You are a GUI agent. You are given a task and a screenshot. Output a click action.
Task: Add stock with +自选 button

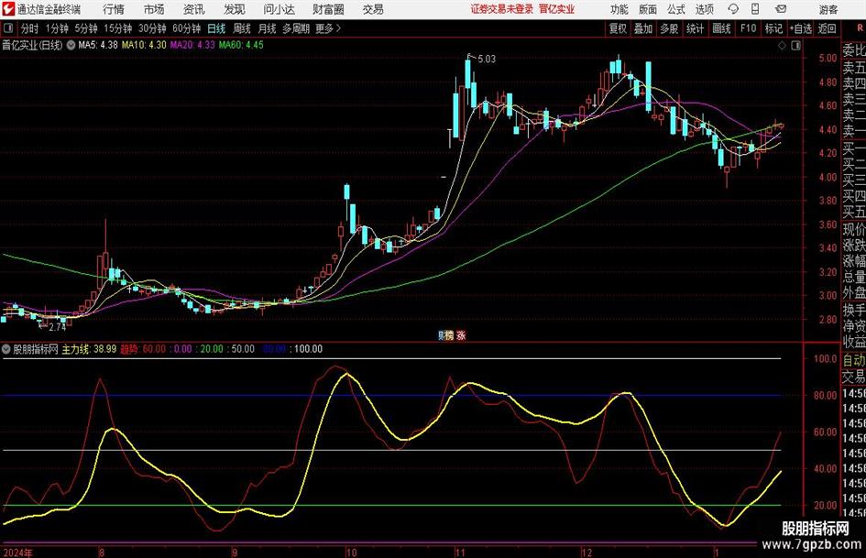[x=800, y=28]
